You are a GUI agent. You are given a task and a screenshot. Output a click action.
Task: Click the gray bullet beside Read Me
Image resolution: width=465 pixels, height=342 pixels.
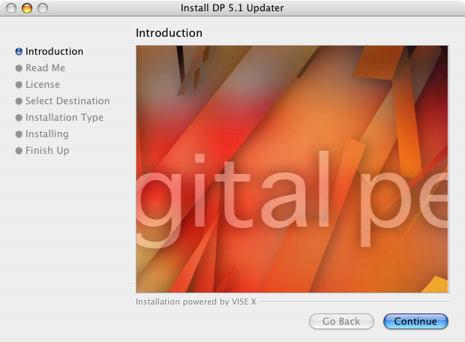[x=19, y=68]
